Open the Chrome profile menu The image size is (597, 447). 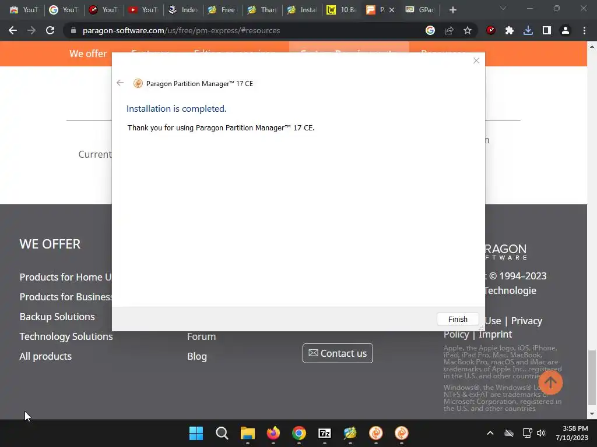coord(566,30)
